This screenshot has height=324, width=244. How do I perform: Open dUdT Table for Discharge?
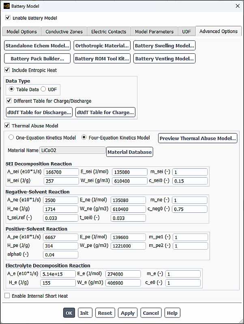point(39,112)
